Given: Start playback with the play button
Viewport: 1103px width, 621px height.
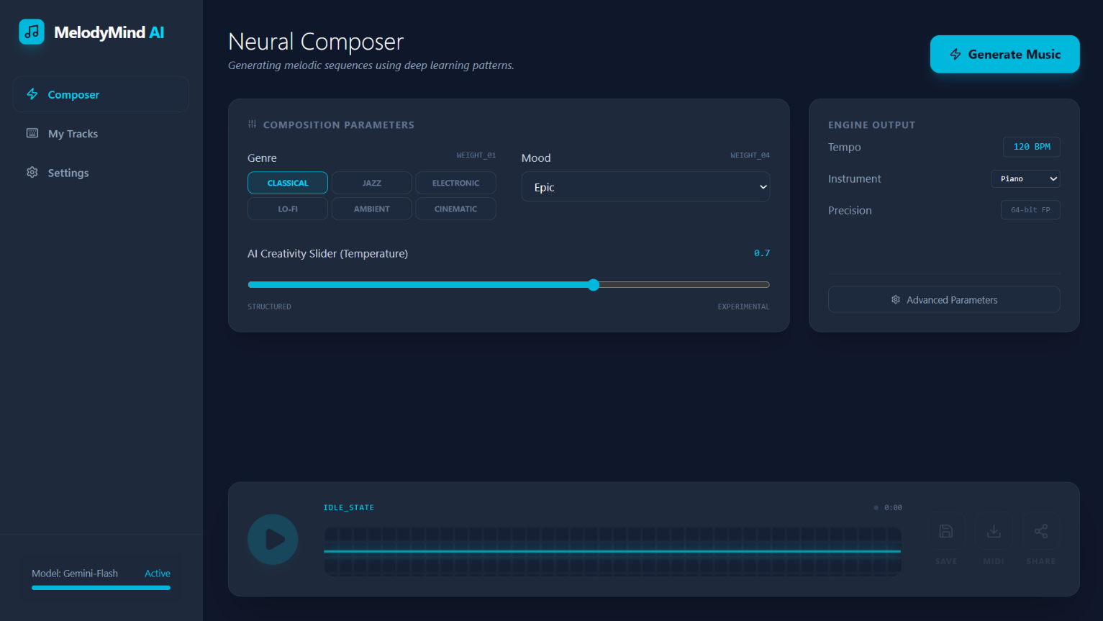Looking at the screenshot, I should [x=273, y=539].
